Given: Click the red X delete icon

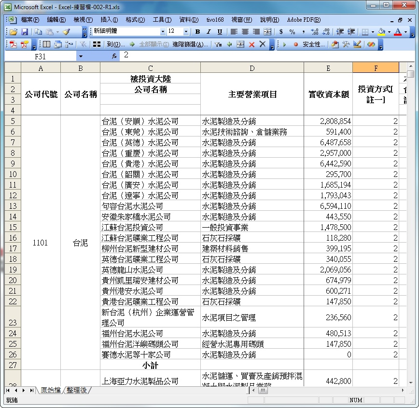Looking at the screenshot, I should 251,44.
